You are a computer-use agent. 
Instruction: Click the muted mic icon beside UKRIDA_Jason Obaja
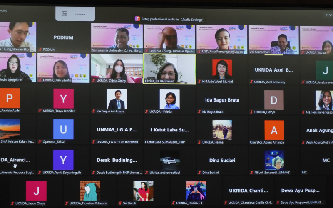(13, 203)
